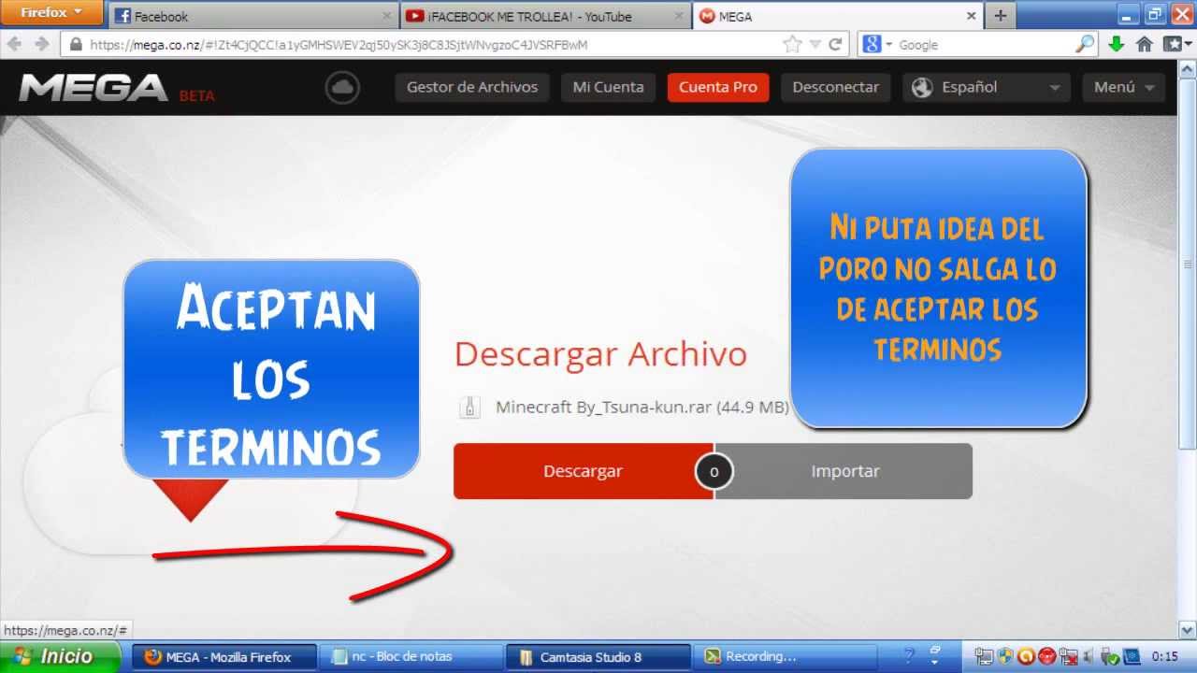Click the first network monitor tray icon

[x=984, y=656]
